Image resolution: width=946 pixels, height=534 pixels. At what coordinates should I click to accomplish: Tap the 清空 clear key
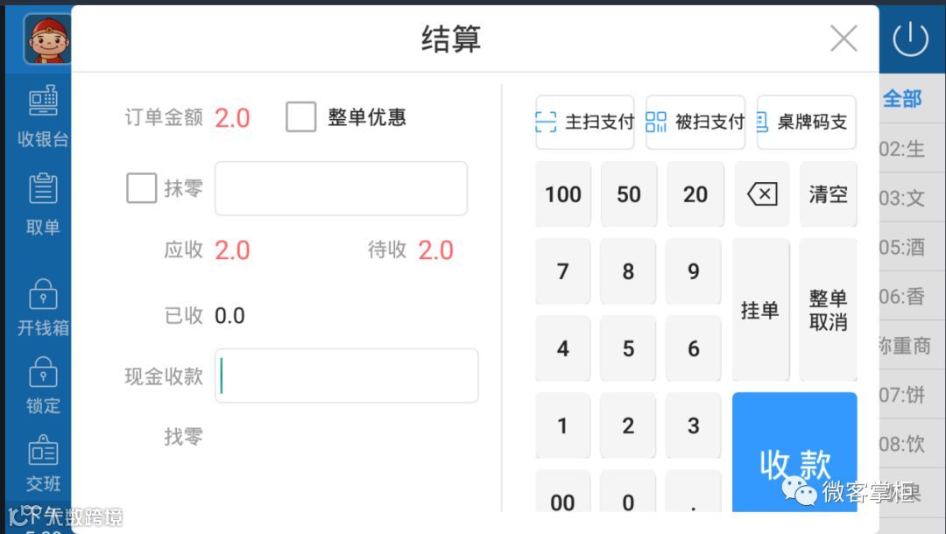tap(829, 194)
